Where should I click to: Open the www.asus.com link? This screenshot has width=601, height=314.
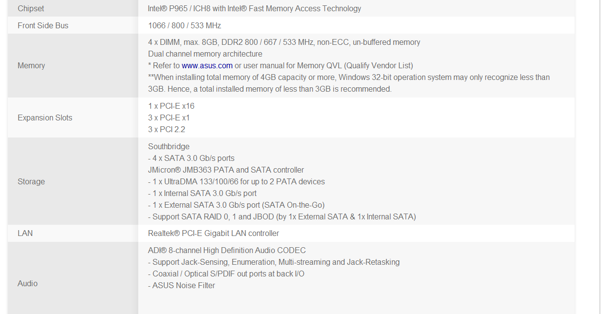coord(207,65)
